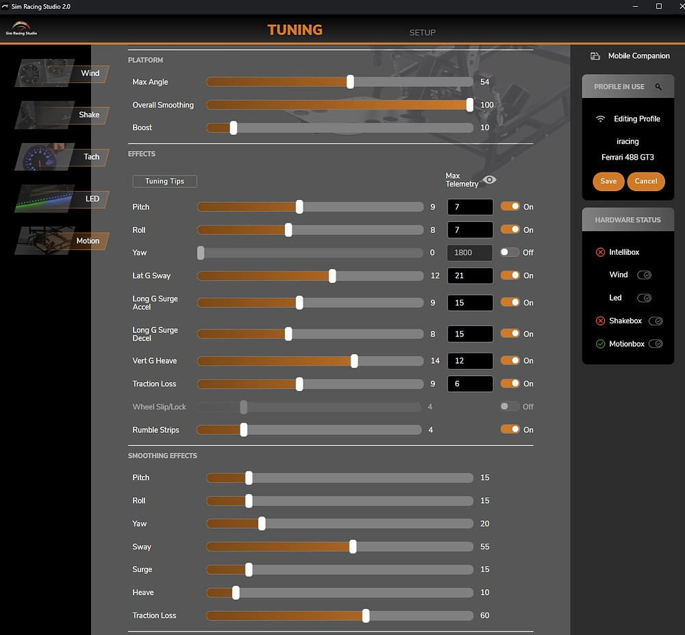The height and width of the screenshot is (635, 685).
Task: Click the Ferrari 488 GT3 profile name
Action: pyautogui.click(x=627, y=158)
